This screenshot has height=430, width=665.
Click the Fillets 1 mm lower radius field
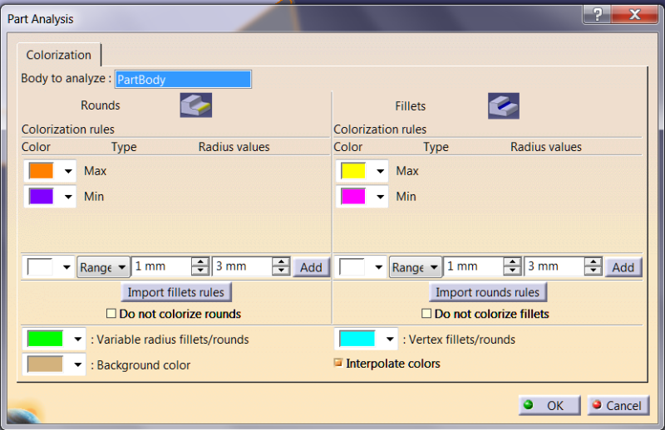coord(474,266)
